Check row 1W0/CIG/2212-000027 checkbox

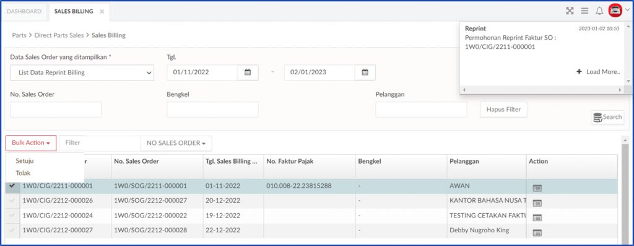pyautogui.click(x=12, y=231)
